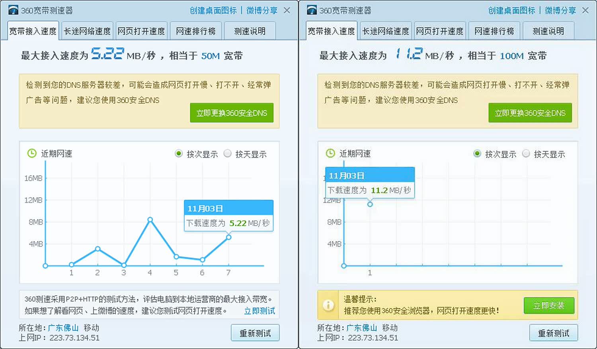Open 网页打开速度 tab in right window
Viewport: 597px width, 349px height.
[440, 31]
